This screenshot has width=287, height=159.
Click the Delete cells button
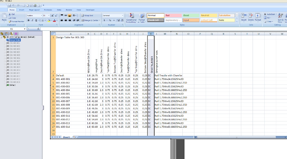[251, 18]
